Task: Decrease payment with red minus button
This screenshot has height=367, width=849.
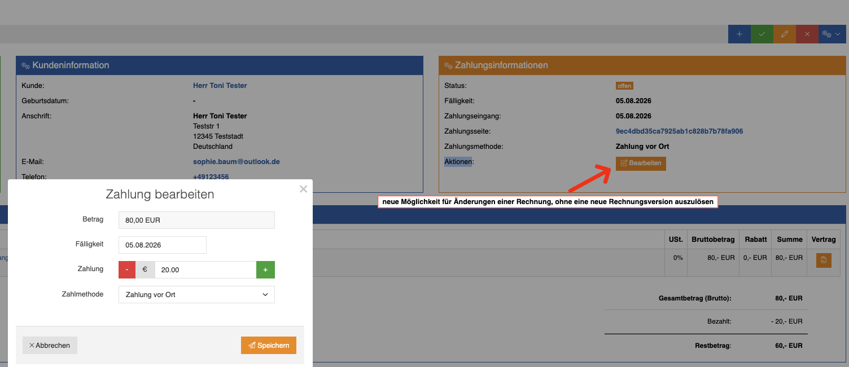Action: tap(127, 270)
